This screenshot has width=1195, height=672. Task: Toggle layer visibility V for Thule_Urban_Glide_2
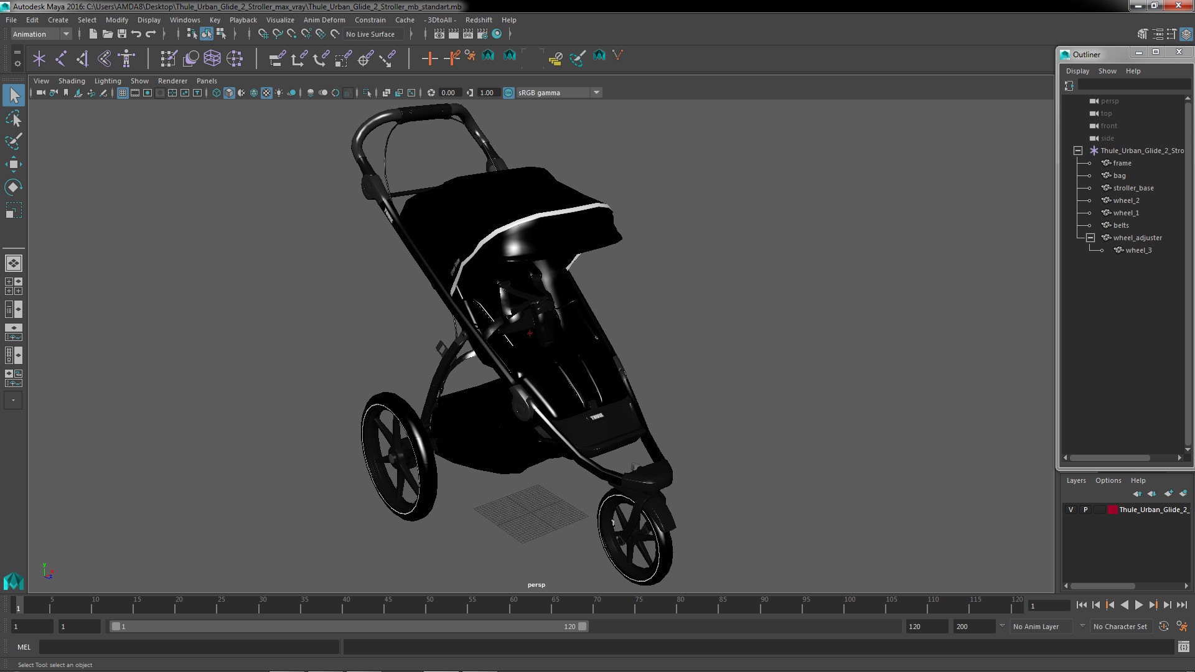pyautogui.click(x=1071, y=510)
